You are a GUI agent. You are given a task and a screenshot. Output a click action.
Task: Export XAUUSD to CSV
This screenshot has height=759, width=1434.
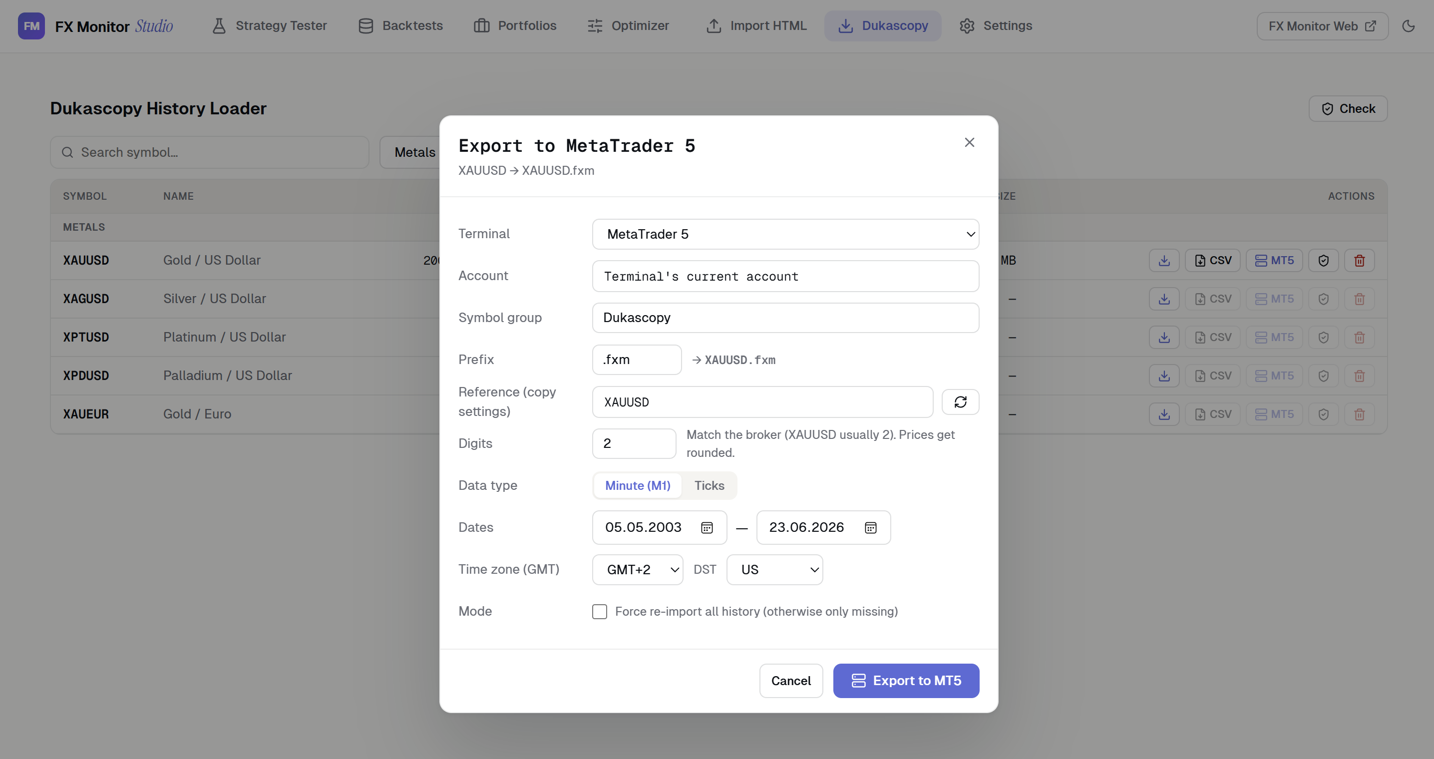[1212, 260]
